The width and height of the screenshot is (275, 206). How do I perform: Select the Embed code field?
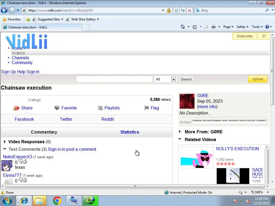point(229,122)
